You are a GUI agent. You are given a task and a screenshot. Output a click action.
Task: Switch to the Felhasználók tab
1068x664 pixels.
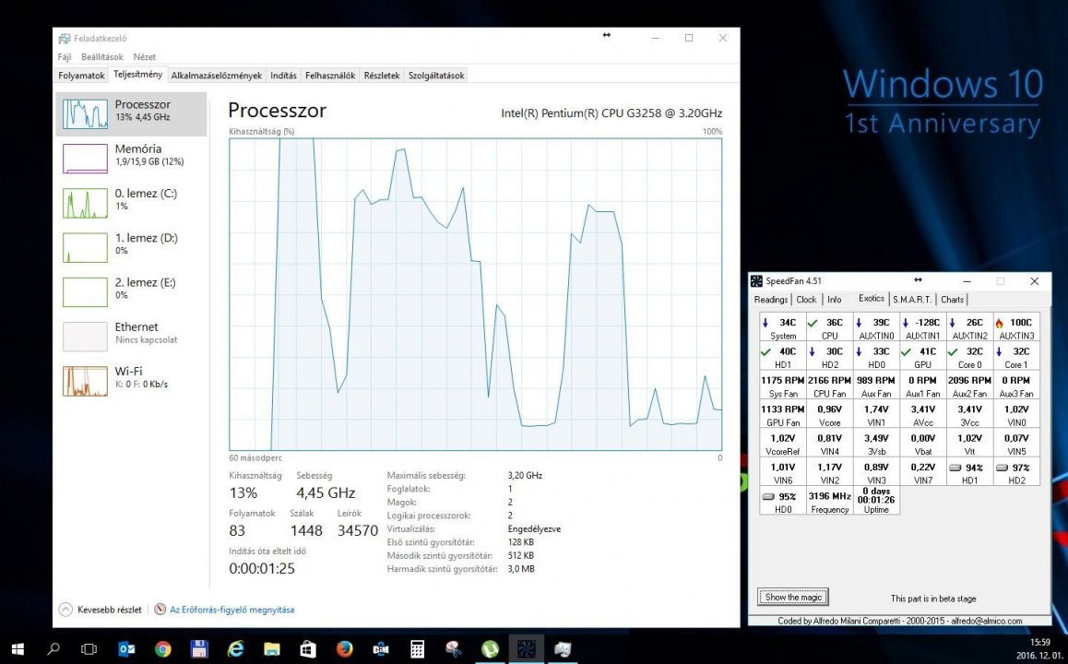point(330,76)
